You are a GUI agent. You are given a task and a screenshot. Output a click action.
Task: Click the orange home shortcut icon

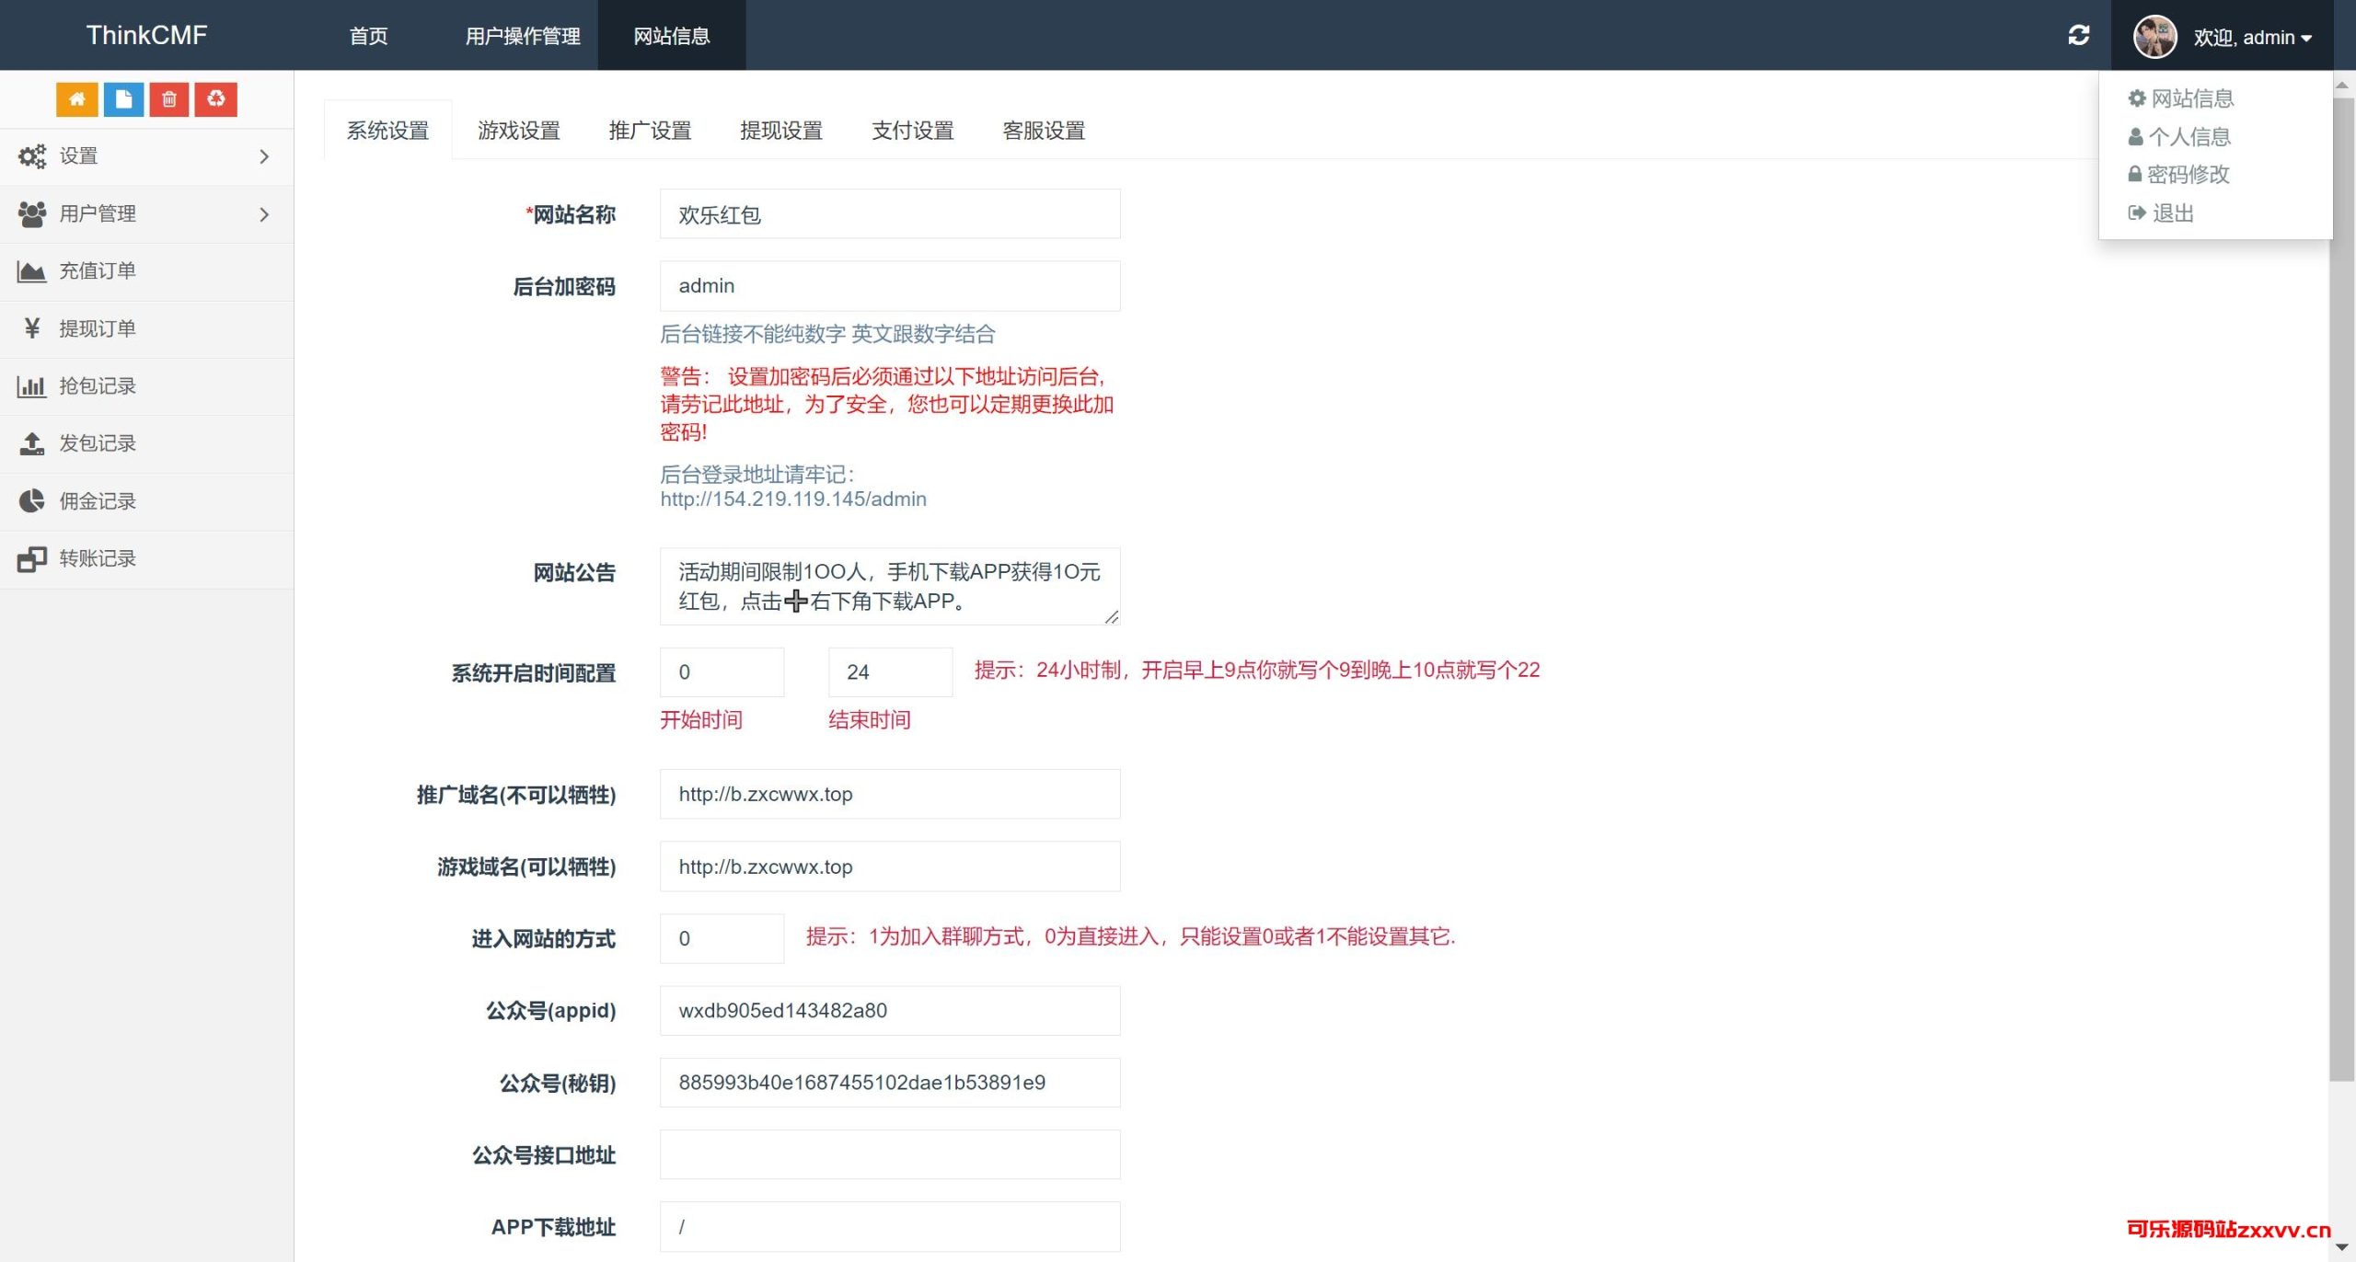tap(76, 99)
